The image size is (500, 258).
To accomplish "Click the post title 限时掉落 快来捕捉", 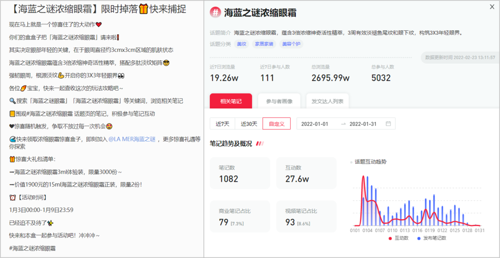I will pos(98,9).
